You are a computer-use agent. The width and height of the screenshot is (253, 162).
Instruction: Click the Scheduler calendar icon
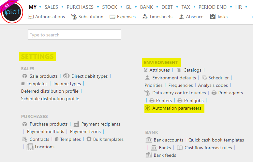[x=204, y=78]
